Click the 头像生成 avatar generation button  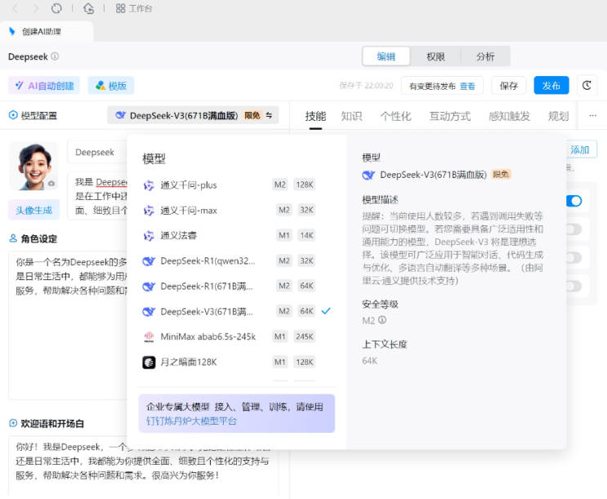(33, 210)
